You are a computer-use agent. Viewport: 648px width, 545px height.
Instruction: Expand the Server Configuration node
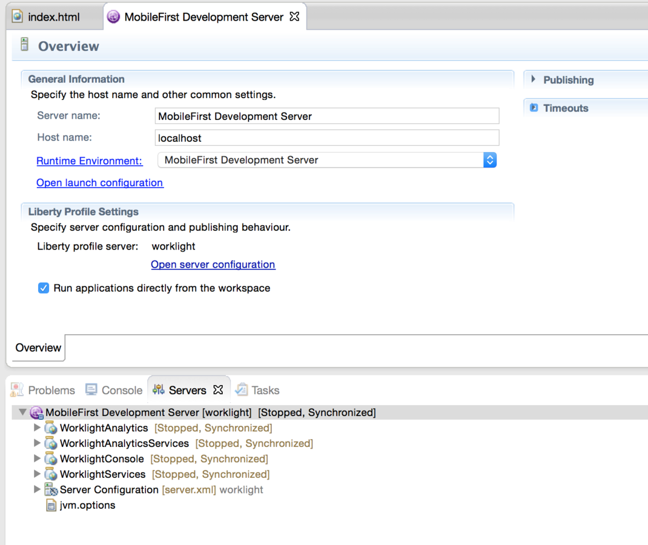37,489
